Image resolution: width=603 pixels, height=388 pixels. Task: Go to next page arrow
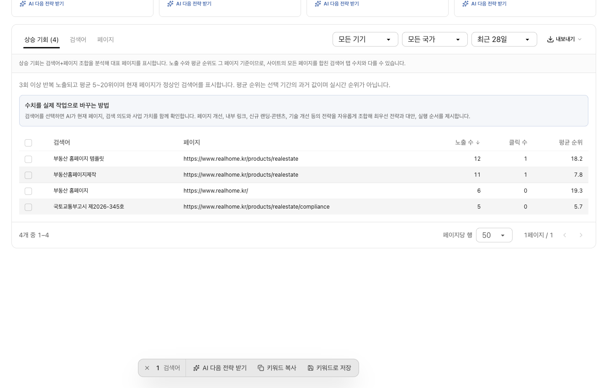coord(581,235)
